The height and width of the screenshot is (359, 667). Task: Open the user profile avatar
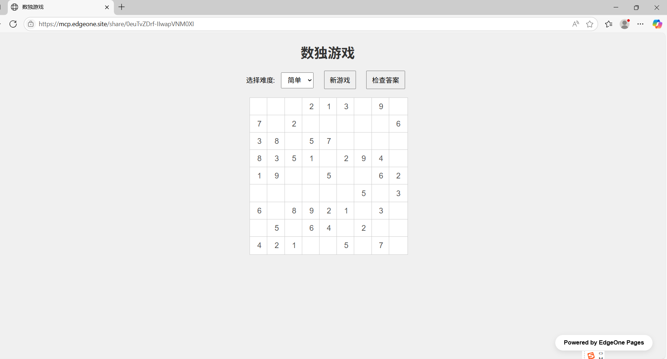pyautogui.click(x=625, y=24)
